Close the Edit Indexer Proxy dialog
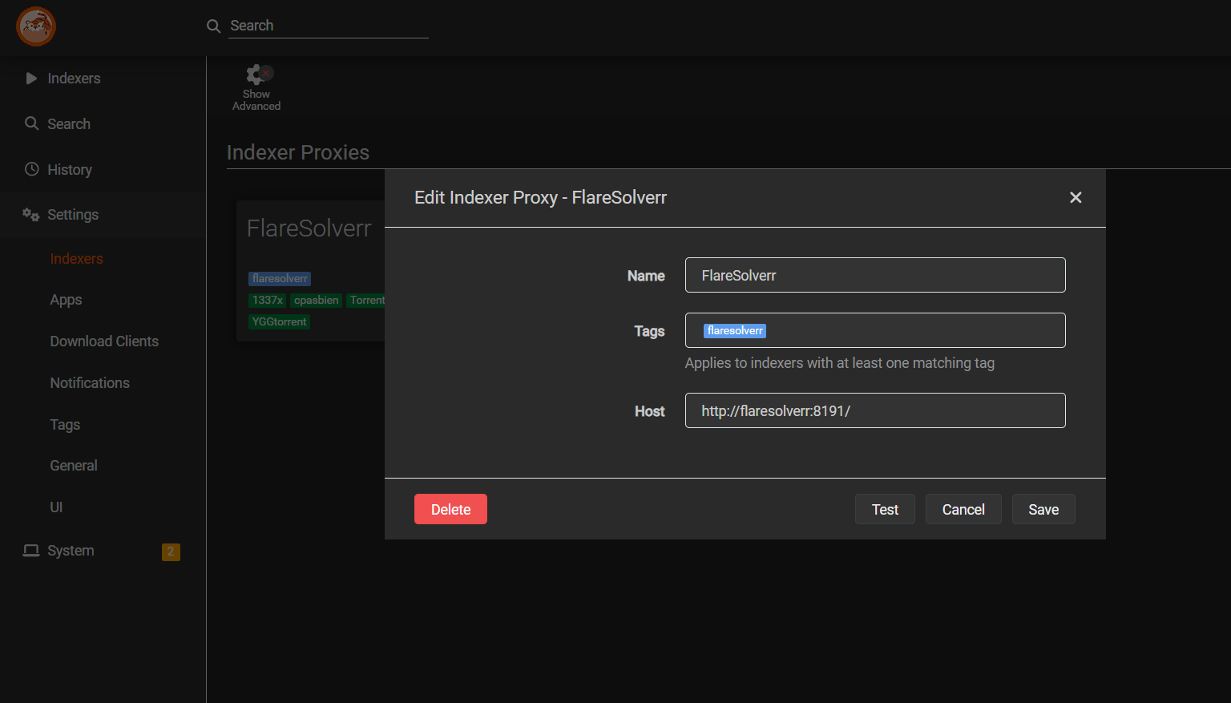 1076,198
